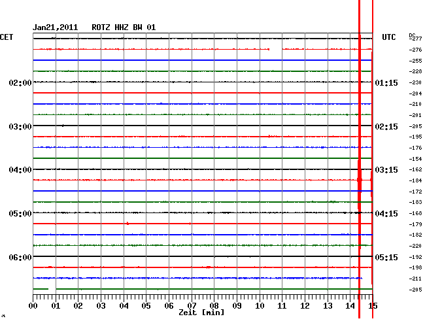Viewport: 425px width, 323px height.
Task: Click the DC offset value '-162'
Action: pos(415,169)
